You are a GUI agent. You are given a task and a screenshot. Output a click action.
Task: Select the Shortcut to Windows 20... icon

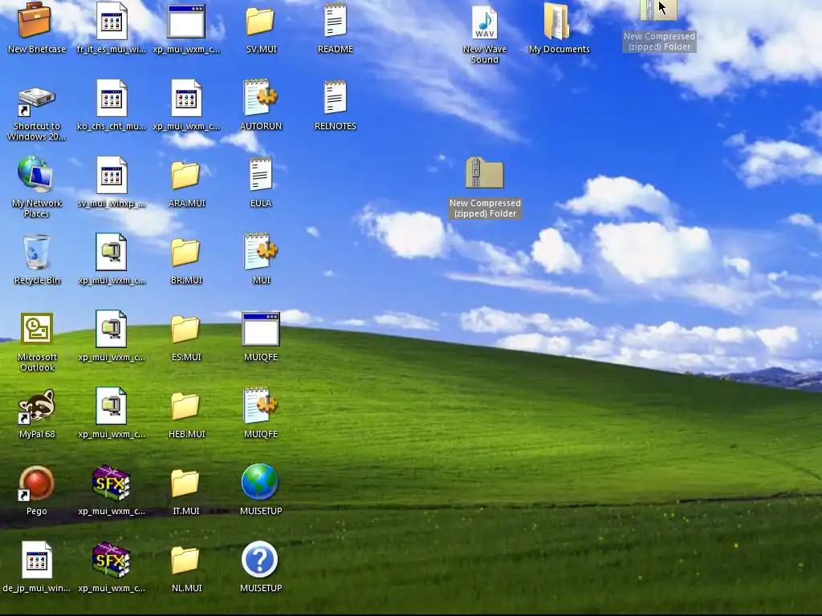(35, 101)
